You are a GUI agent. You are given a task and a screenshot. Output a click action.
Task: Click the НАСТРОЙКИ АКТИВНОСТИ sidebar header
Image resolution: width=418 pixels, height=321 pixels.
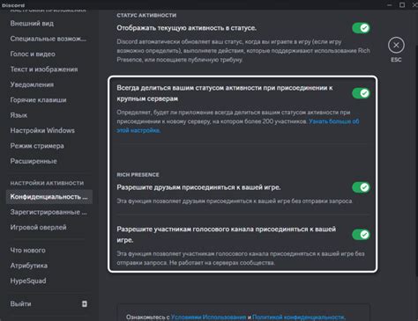pos(47,183)
